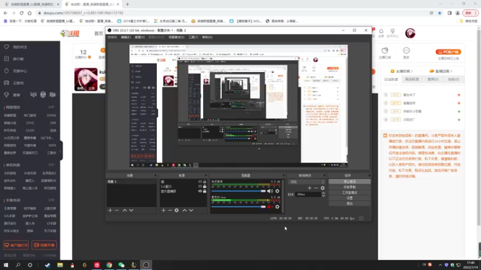Viewport: 481px width, 270px height.
Task: Move scene up in 场景 panel
Action: [124, 211]
